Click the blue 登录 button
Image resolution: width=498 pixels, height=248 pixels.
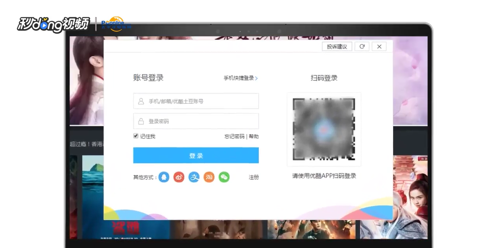(196, 155)
